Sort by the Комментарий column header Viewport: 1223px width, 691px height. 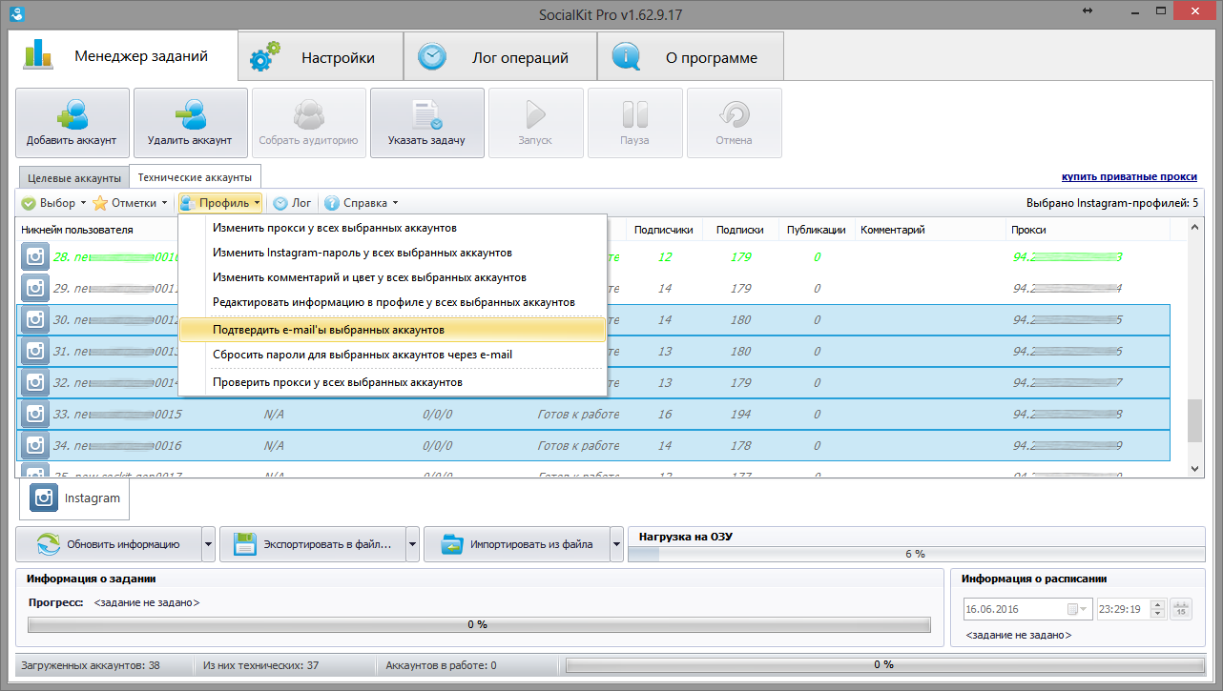pyautogui.click(x=930, y=230)
